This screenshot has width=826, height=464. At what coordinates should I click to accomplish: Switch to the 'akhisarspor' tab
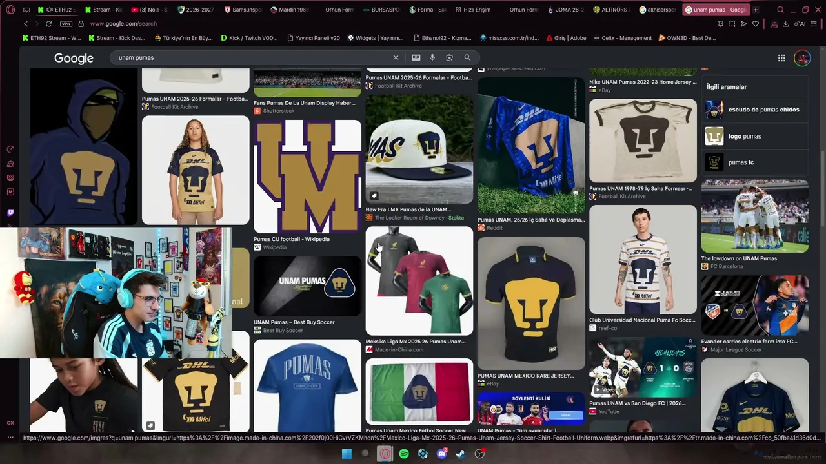click(x=658, y=10)
